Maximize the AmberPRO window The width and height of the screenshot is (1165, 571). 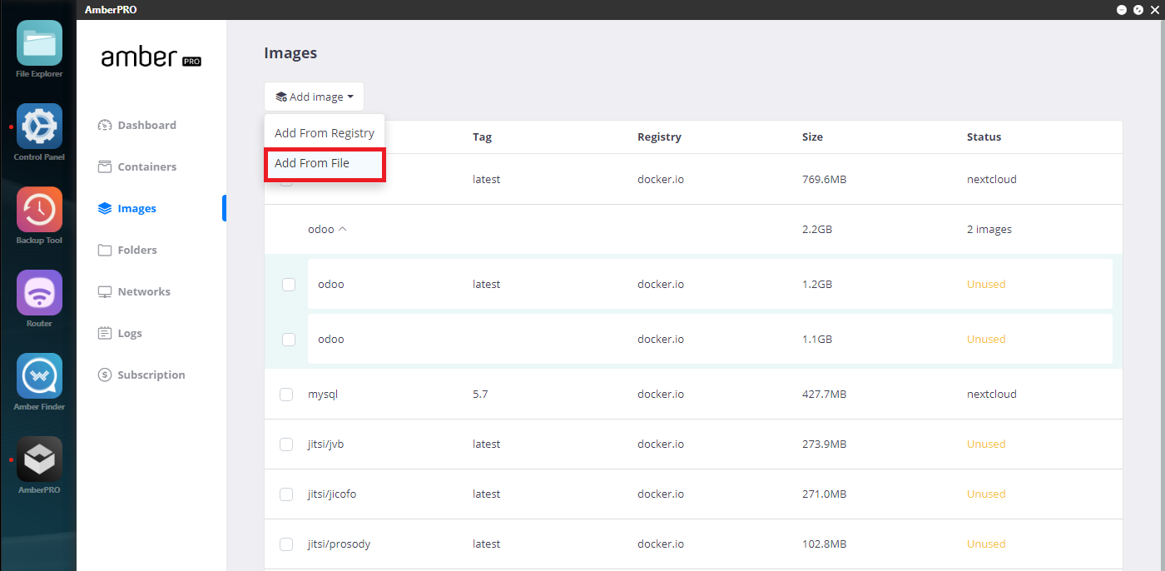[x=1138, y=10]
